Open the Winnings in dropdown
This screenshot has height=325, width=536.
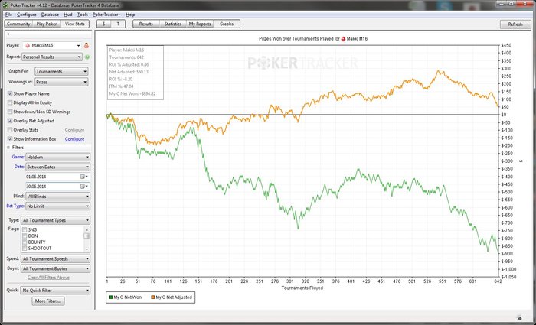pyautogui.click(x=61, y=82)
